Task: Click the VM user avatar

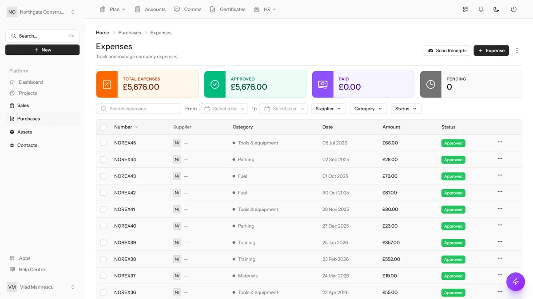Action: (x=12, y=287)
